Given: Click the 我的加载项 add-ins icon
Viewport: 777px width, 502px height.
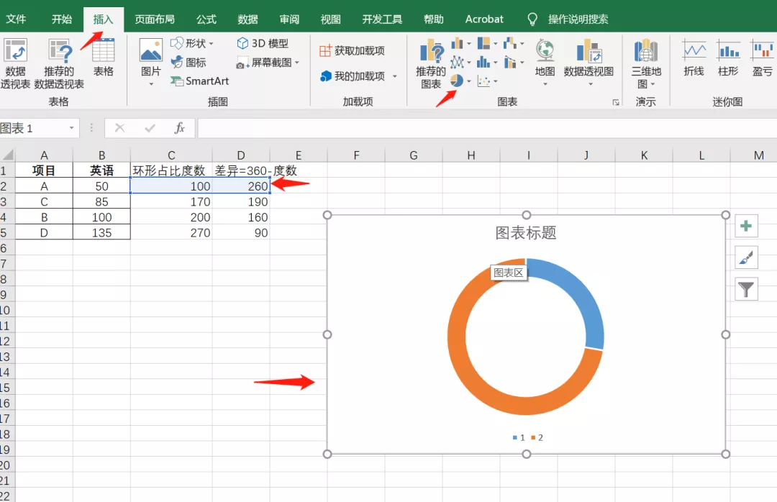Looking at the screenshot, I should (350, 76).
